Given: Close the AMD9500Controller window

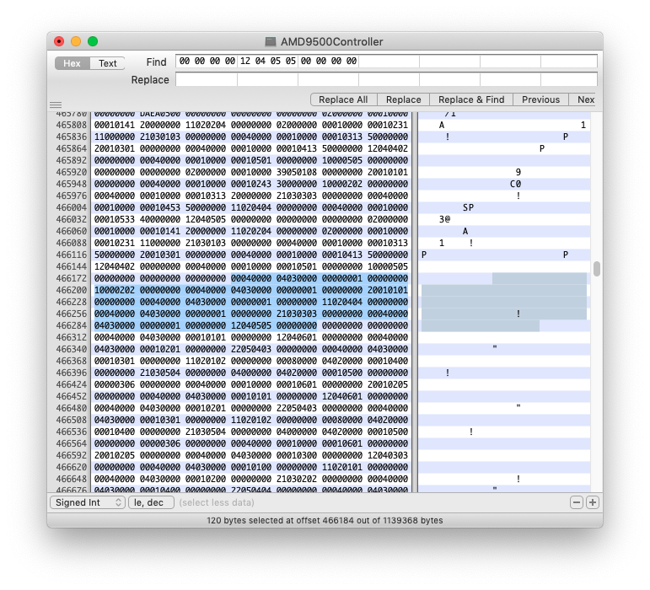Looking at the screenshot, I should pyautogui.click(x=59, y=41).
